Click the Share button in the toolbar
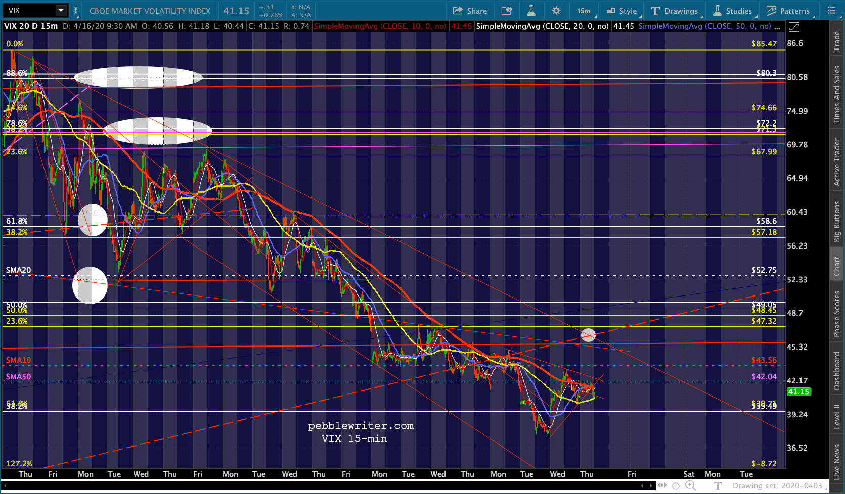The width and height of the screenshot is (845, 494). [x=470, y=11]
